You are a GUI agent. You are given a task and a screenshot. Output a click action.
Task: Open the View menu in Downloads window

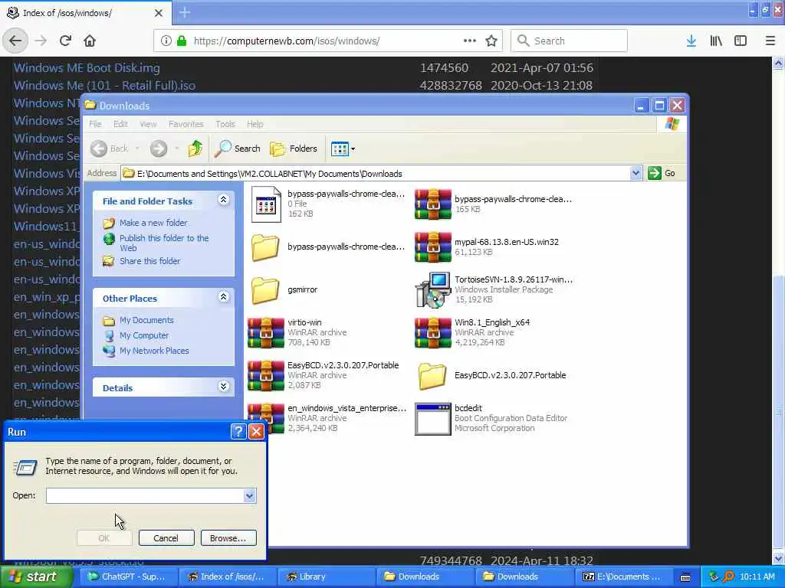pos(148,124)
